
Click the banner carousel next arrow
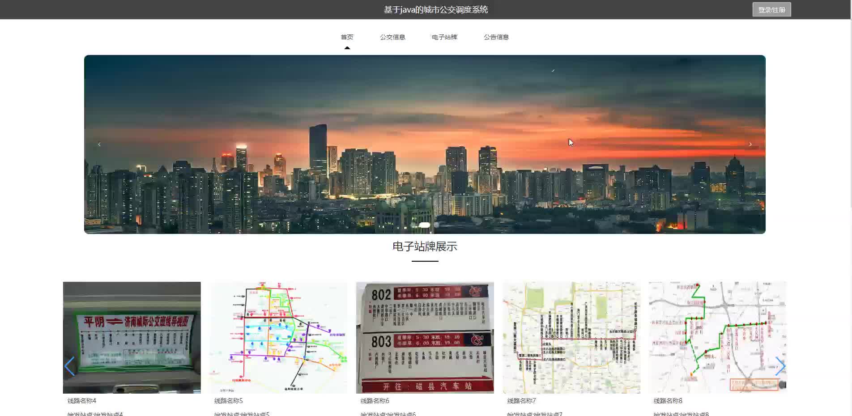750,144
